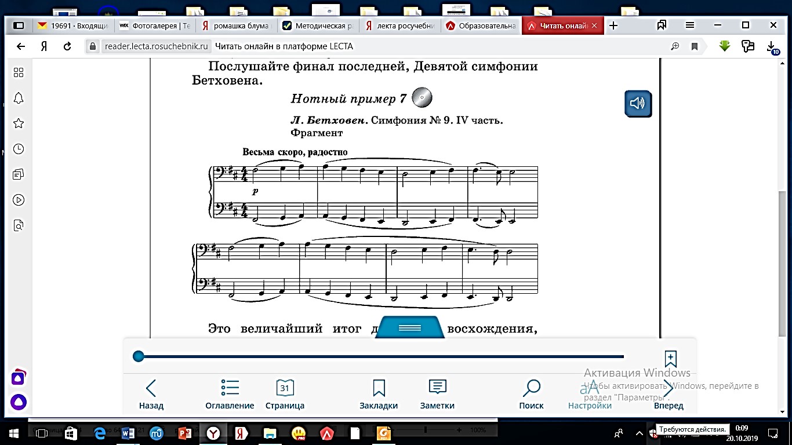The height and width of the screenshot is (445, 792).
Task: Open the Заметки notes panel
Action: [437, 394]
